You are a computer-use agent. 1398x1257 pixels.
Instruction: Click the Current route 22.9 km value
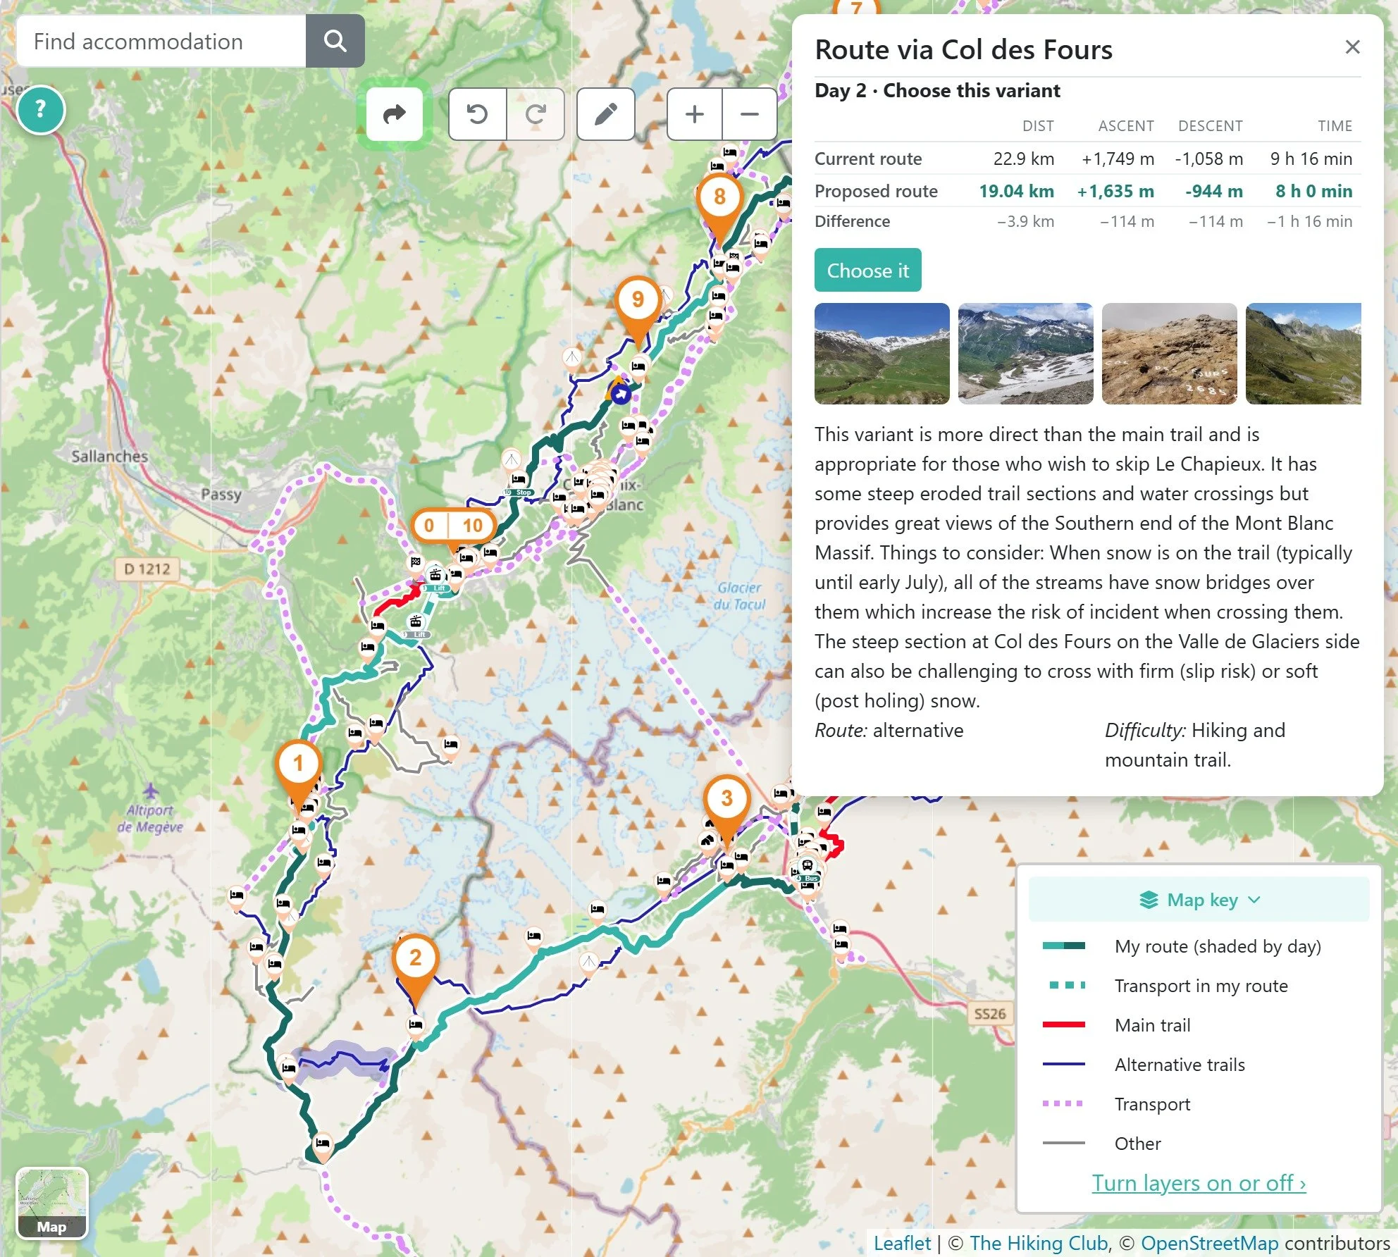[x=1024, y=159]
